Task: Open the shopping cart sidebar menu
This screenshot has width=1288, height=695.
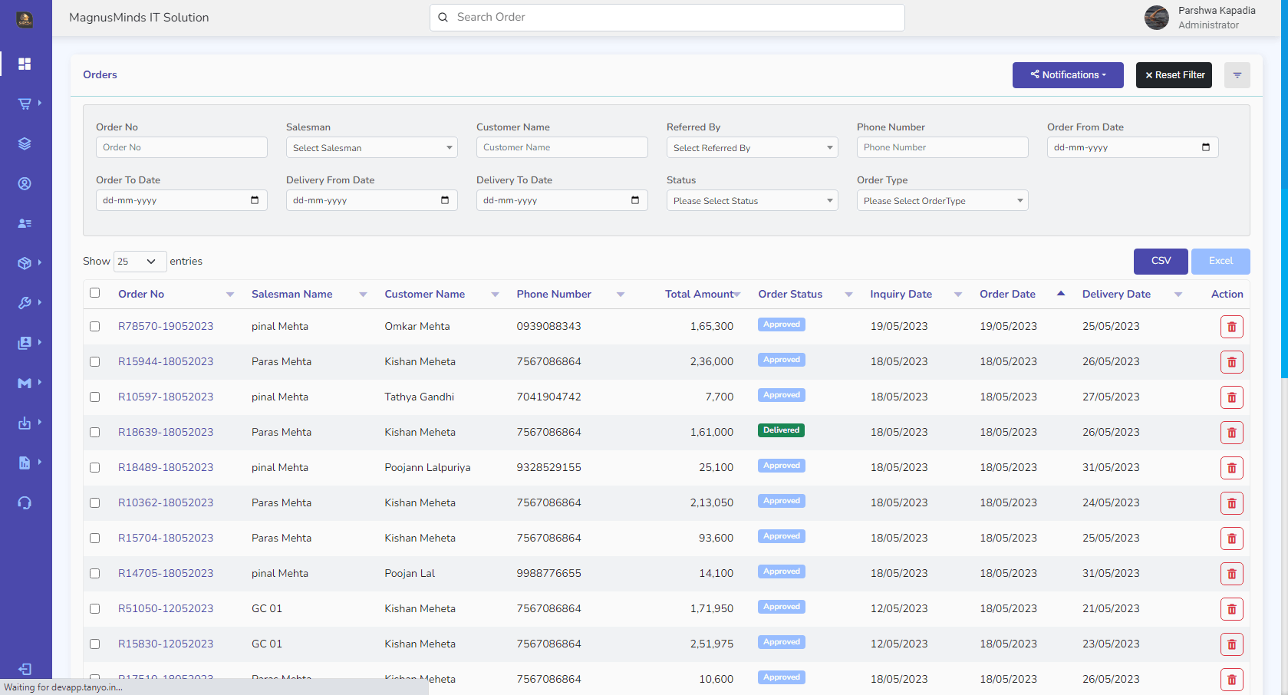Action: [25, 104]
